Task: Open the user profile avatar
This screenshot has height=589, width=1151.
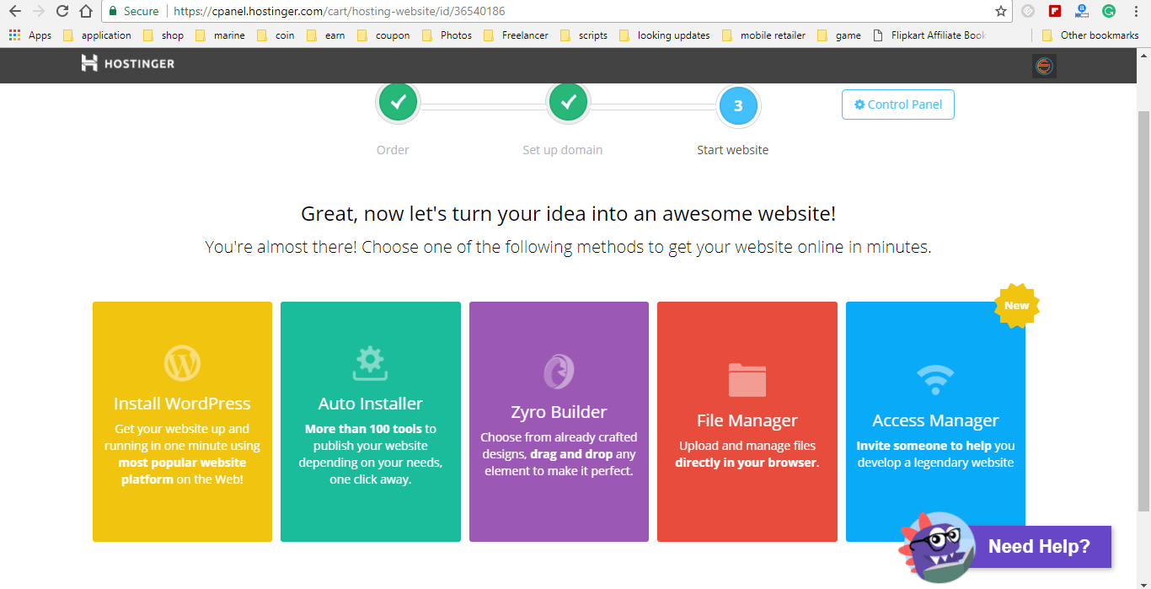Action: point(1044,67)
